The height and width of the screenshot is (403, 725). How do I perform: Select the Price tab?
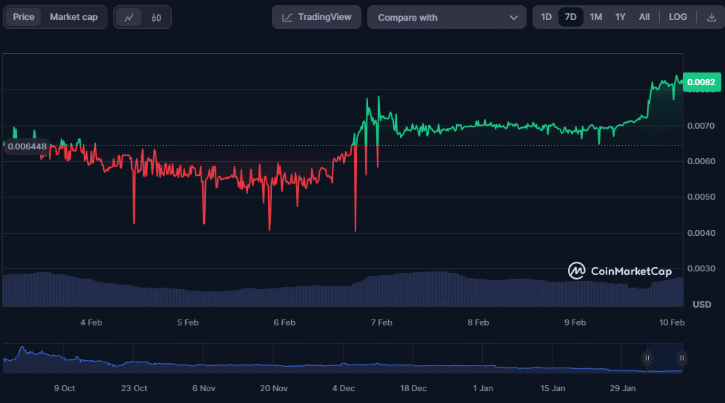24,17
